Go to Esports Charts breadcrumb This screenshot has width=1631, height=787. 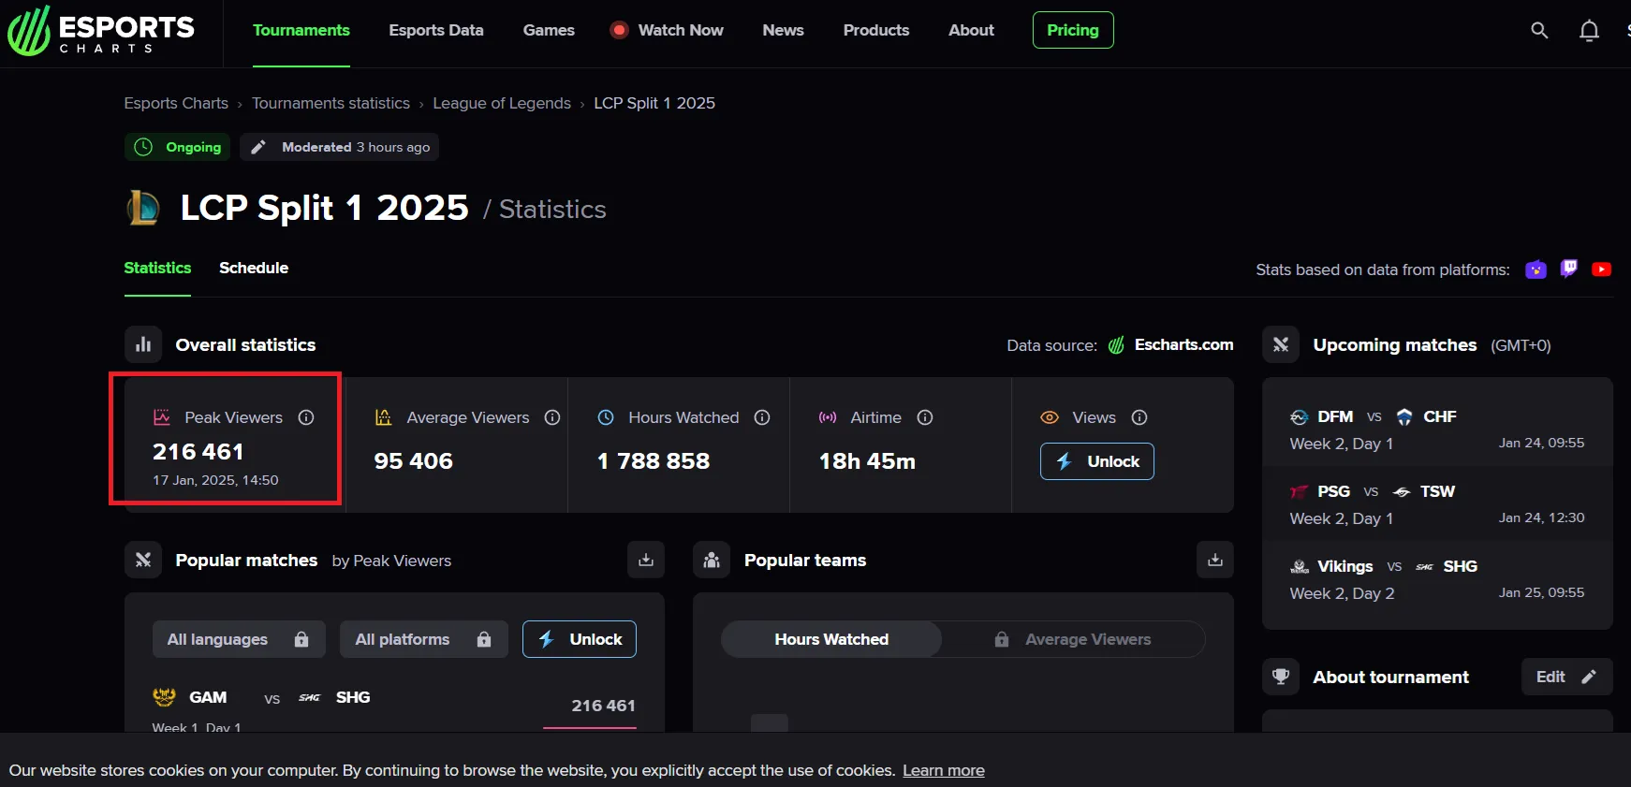click(x=176, y=103)
